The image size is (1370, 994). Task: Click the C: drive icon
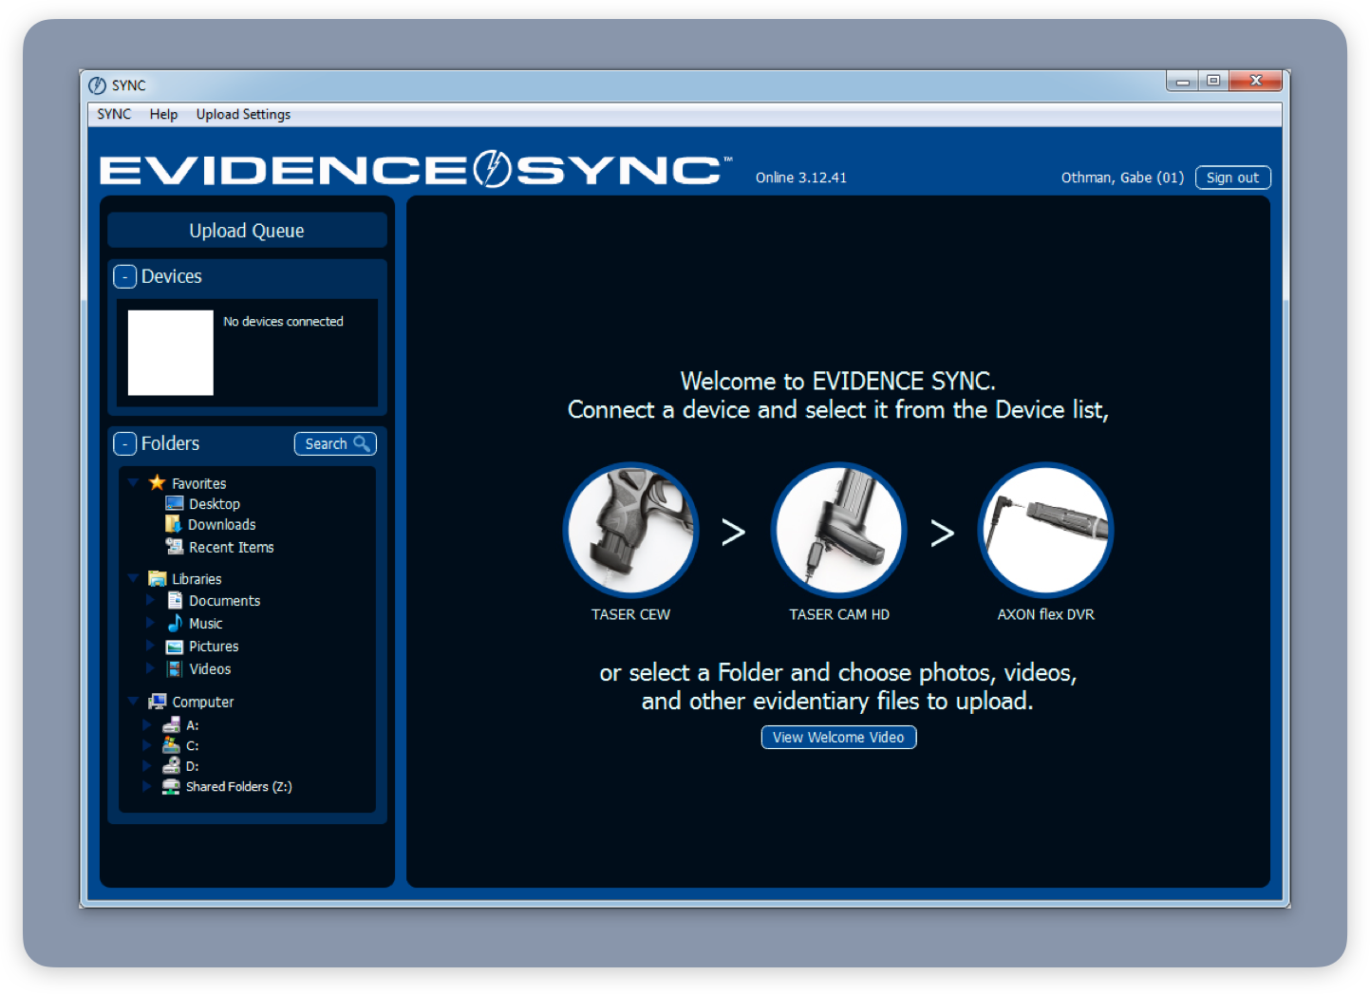point(172,745)
